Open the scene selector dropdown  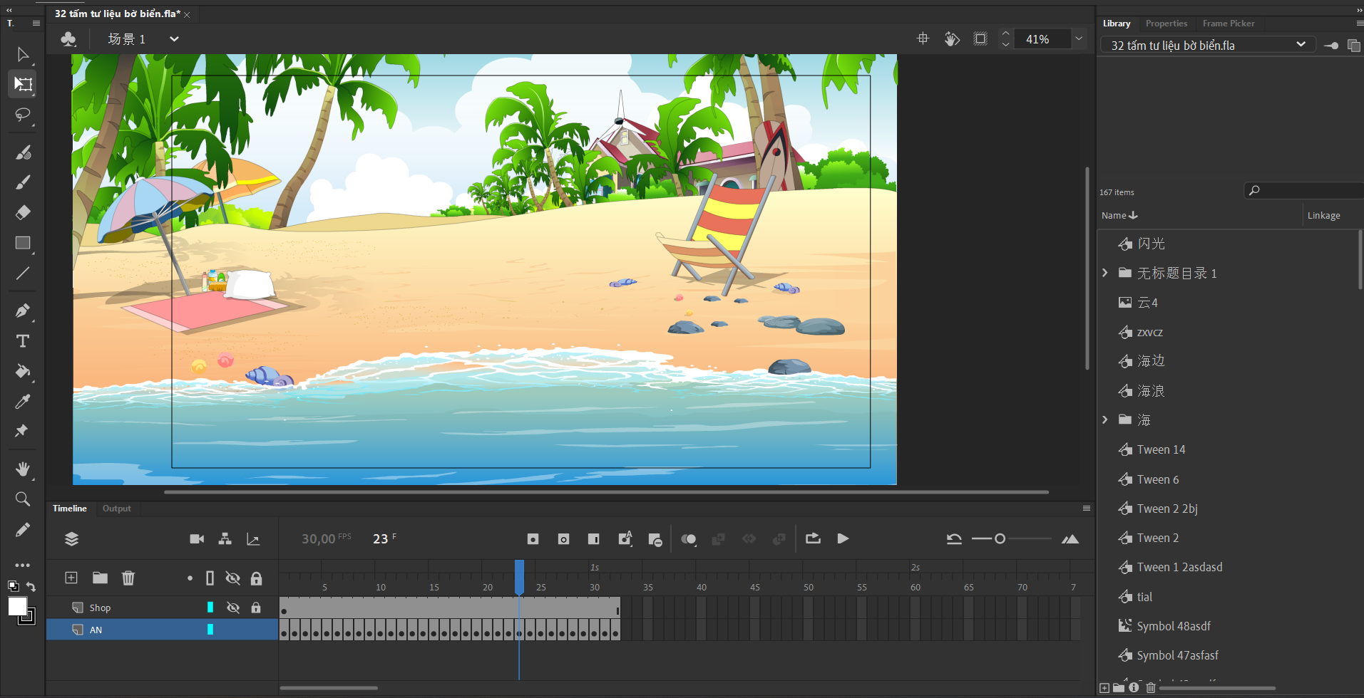[174, 39]
